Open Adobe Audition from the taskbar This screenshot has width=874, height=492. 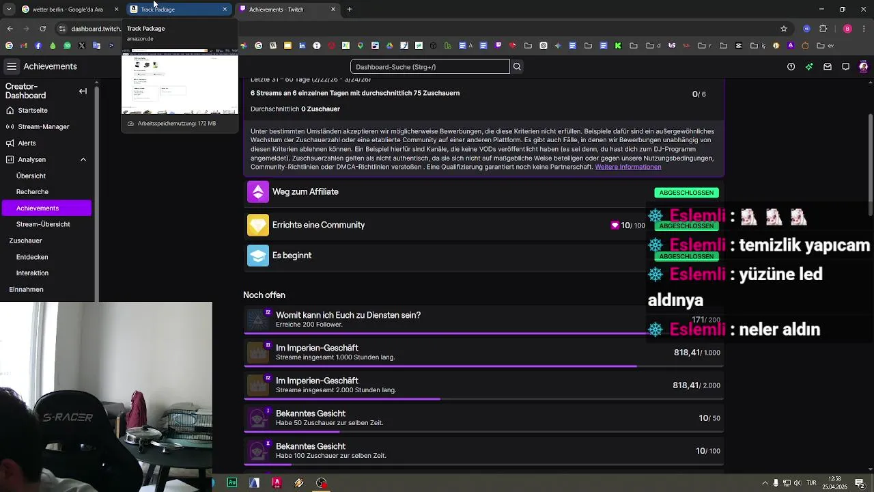tap(232, 482)
